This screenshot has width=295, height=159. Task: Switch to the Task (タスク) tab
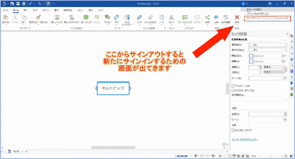click(35, 10)
